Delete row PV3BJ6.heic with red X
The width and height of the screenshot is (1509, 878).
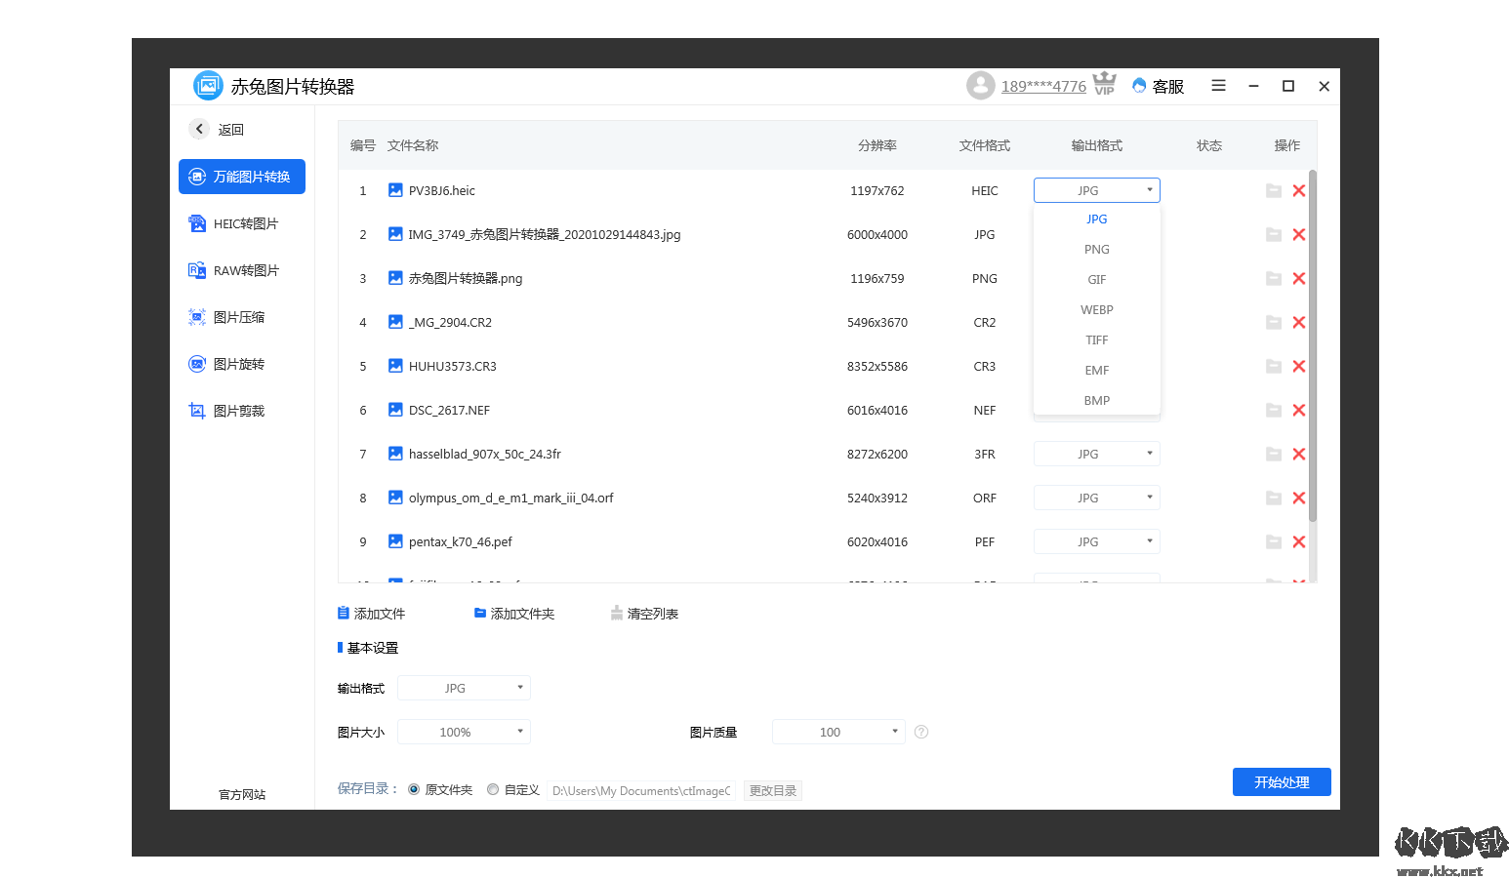click(1299, 190)
